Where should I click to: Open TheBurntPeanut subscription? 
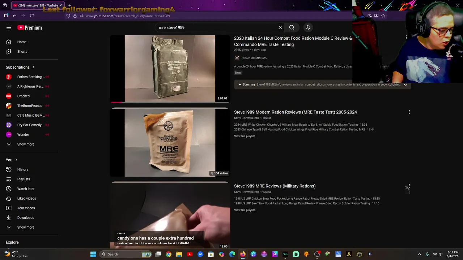coord(29,106)
